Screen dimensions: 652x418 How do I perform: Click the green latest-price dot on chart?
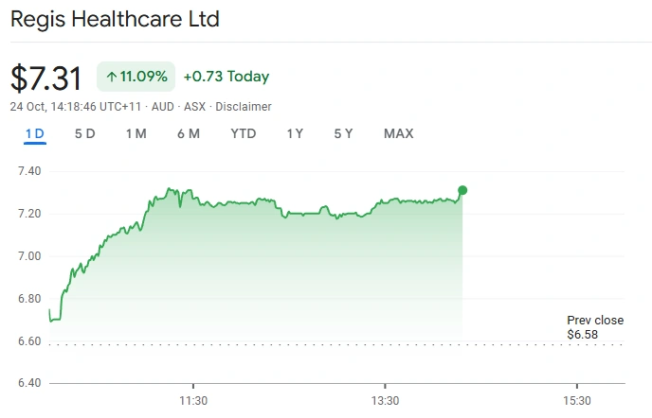point(462,190)
